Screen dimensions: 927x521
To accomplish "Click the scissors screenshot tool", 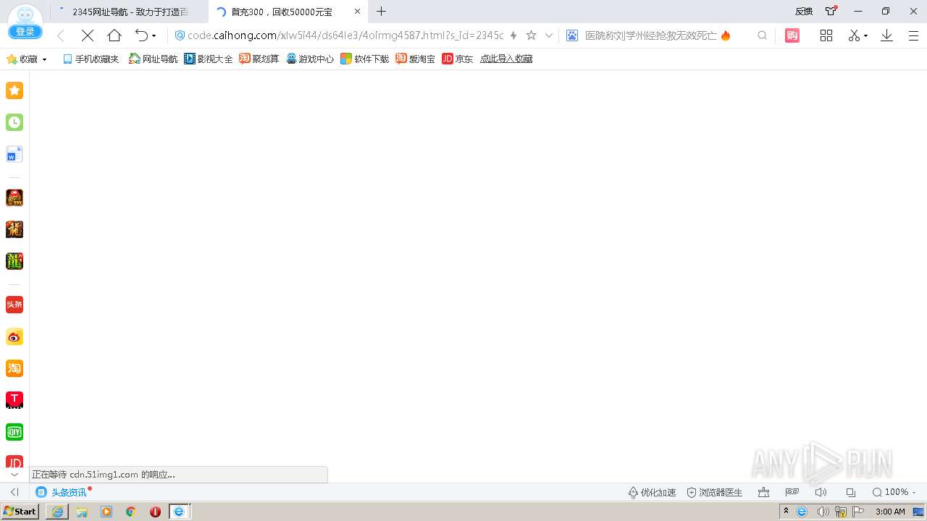I will point(855,35).
